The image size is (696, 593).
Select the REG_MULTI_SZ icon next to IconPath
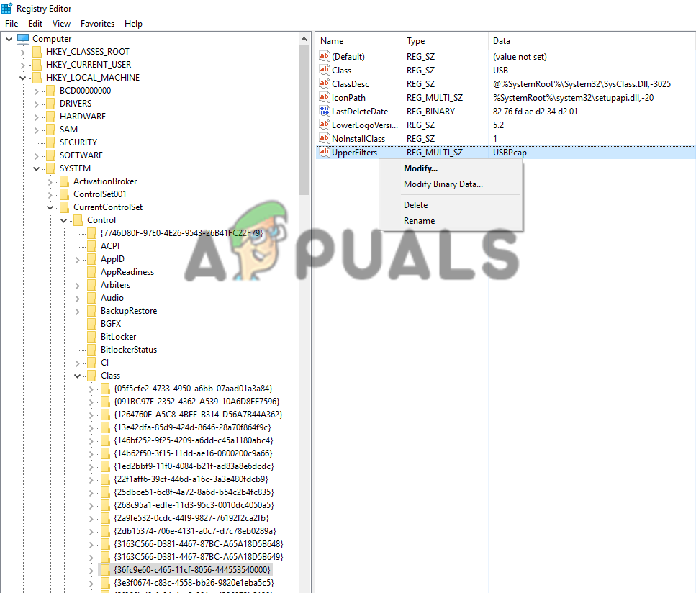point(325,97)
